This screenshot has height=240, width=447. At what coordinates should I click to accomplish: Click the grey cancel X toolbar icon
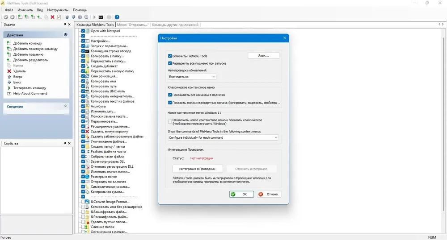click(12, 17)
